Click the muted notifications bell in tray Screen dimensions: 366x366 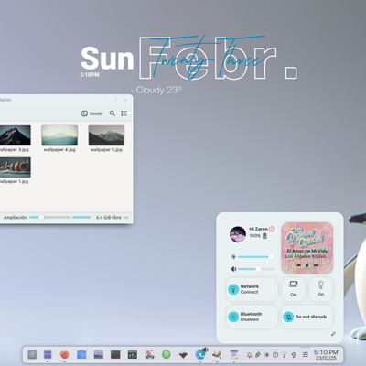[249, 355]
